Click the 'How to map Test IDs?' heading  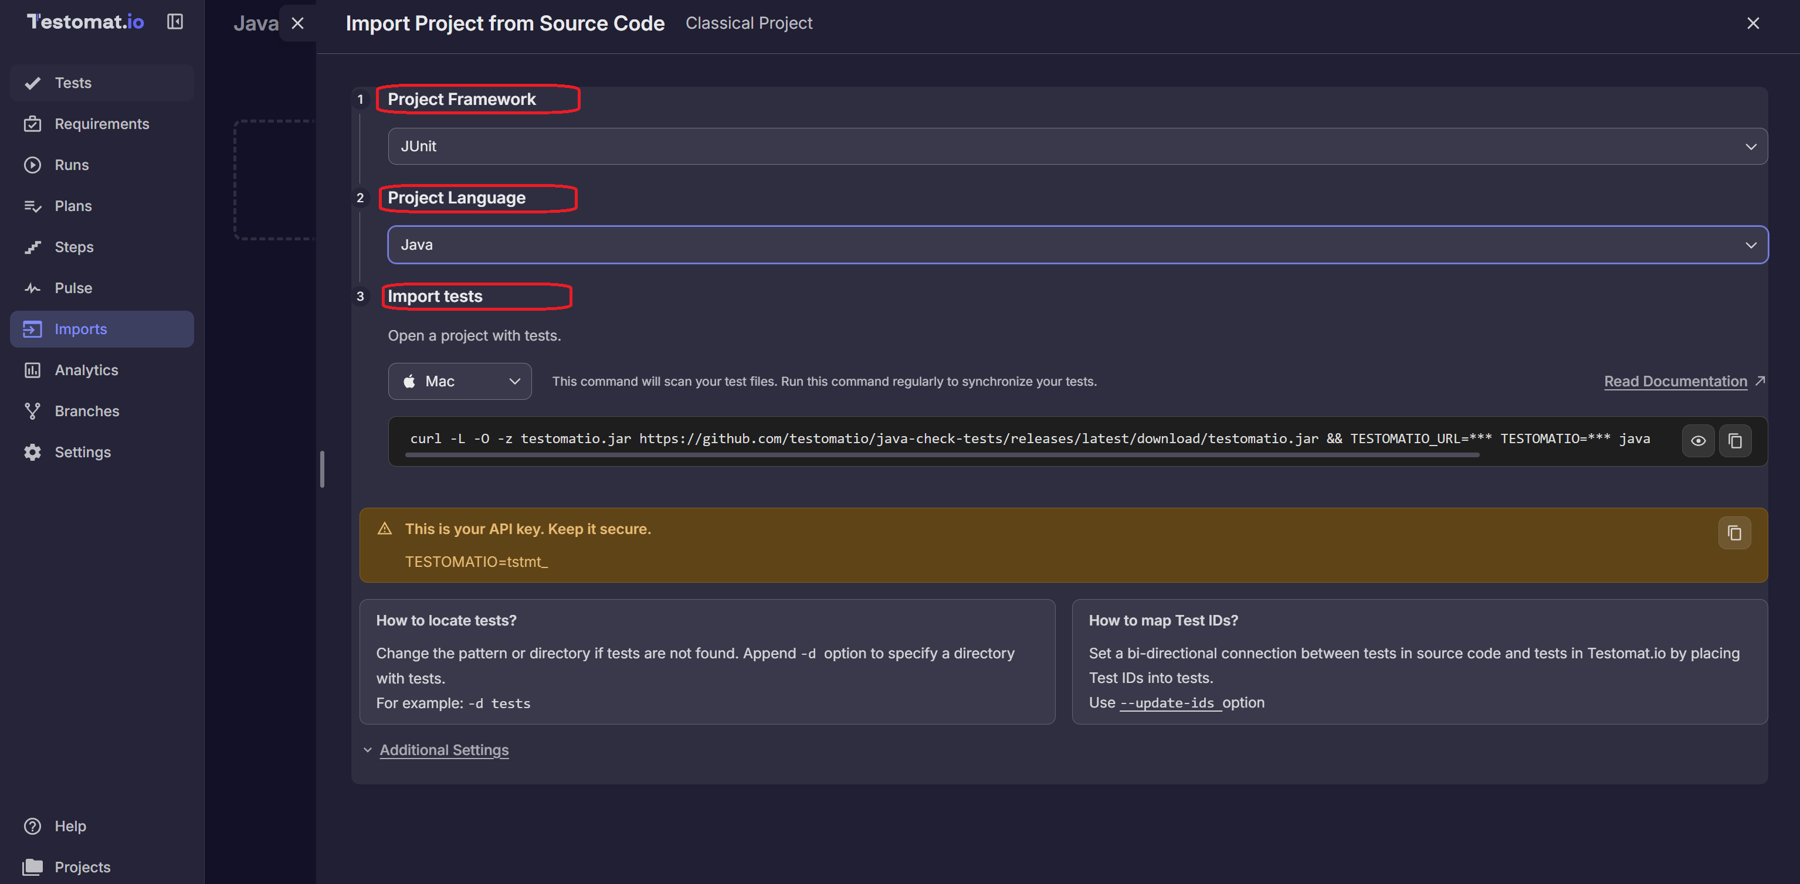pos(1164,621)
